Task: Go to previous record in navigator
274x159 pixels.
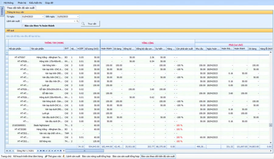Action: [x=13, y=150]
